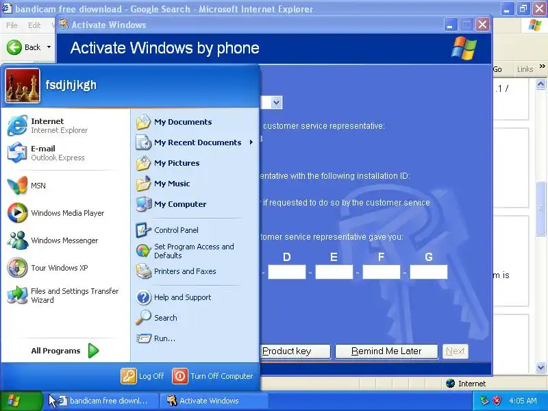Screen dimensions: 548x411
Task: Expand All Programs with the green arrow
Action: [93, 351]
